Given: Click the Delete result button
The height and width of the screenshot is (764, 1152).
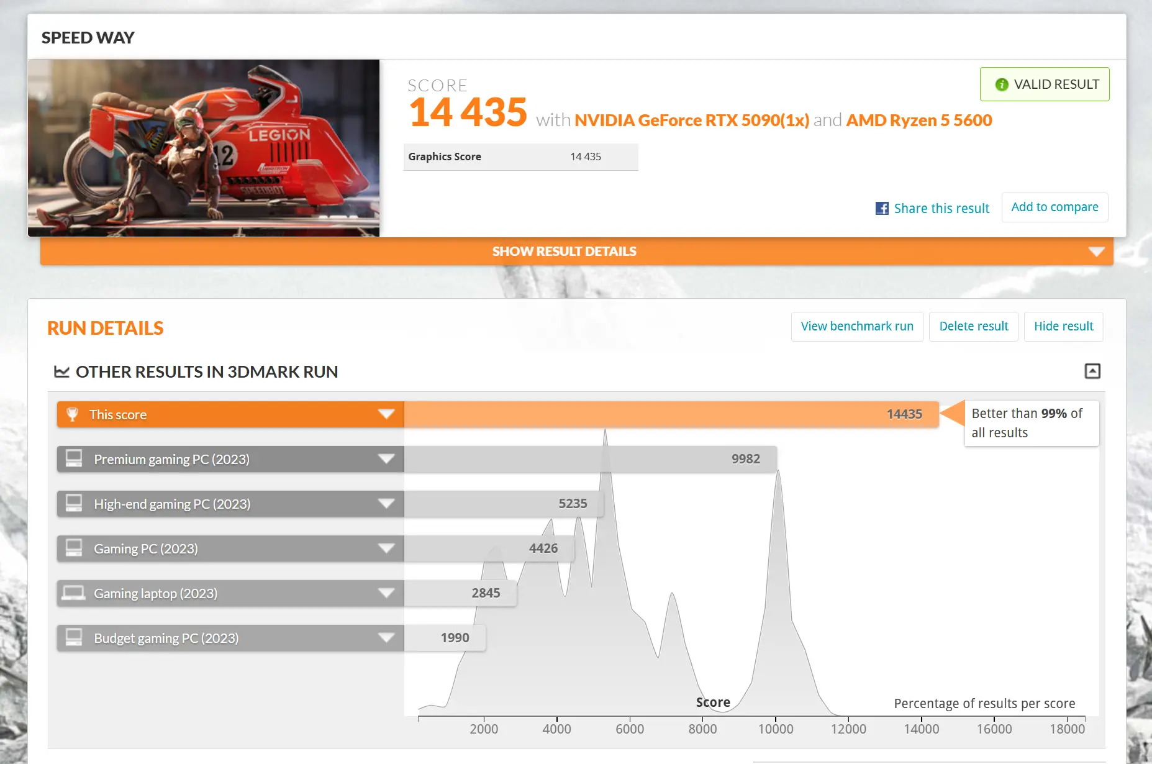Looking at the screenshot, I should click(974, 327).
